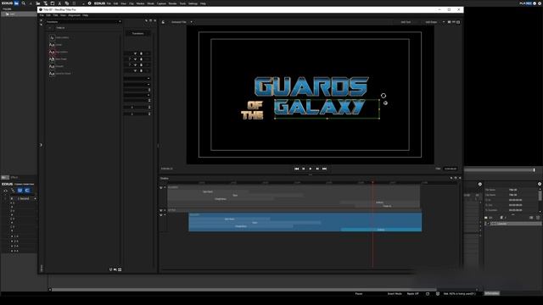Click status bar icon right of Ripple Off
The height and width of the screenshot is (305, 543).
click(428, 294)
